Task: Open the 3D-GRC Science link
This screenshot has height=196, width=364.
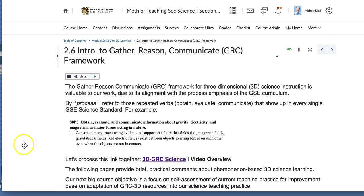Action: [x=164, y=159]
